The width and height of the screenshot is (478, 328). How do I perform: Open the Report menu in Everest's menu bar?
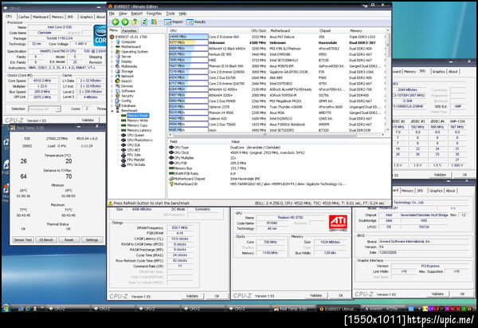tap(136, 14)
